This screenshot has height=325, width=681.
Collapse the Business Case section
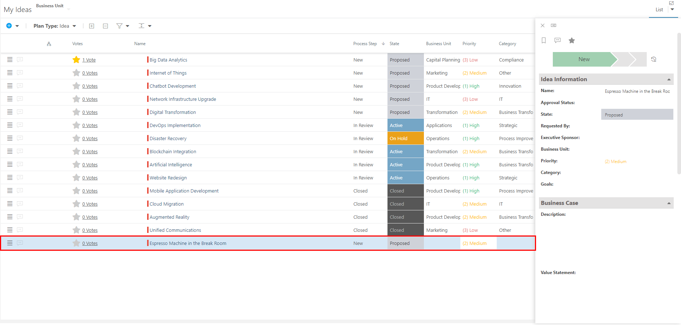(669, 203)
